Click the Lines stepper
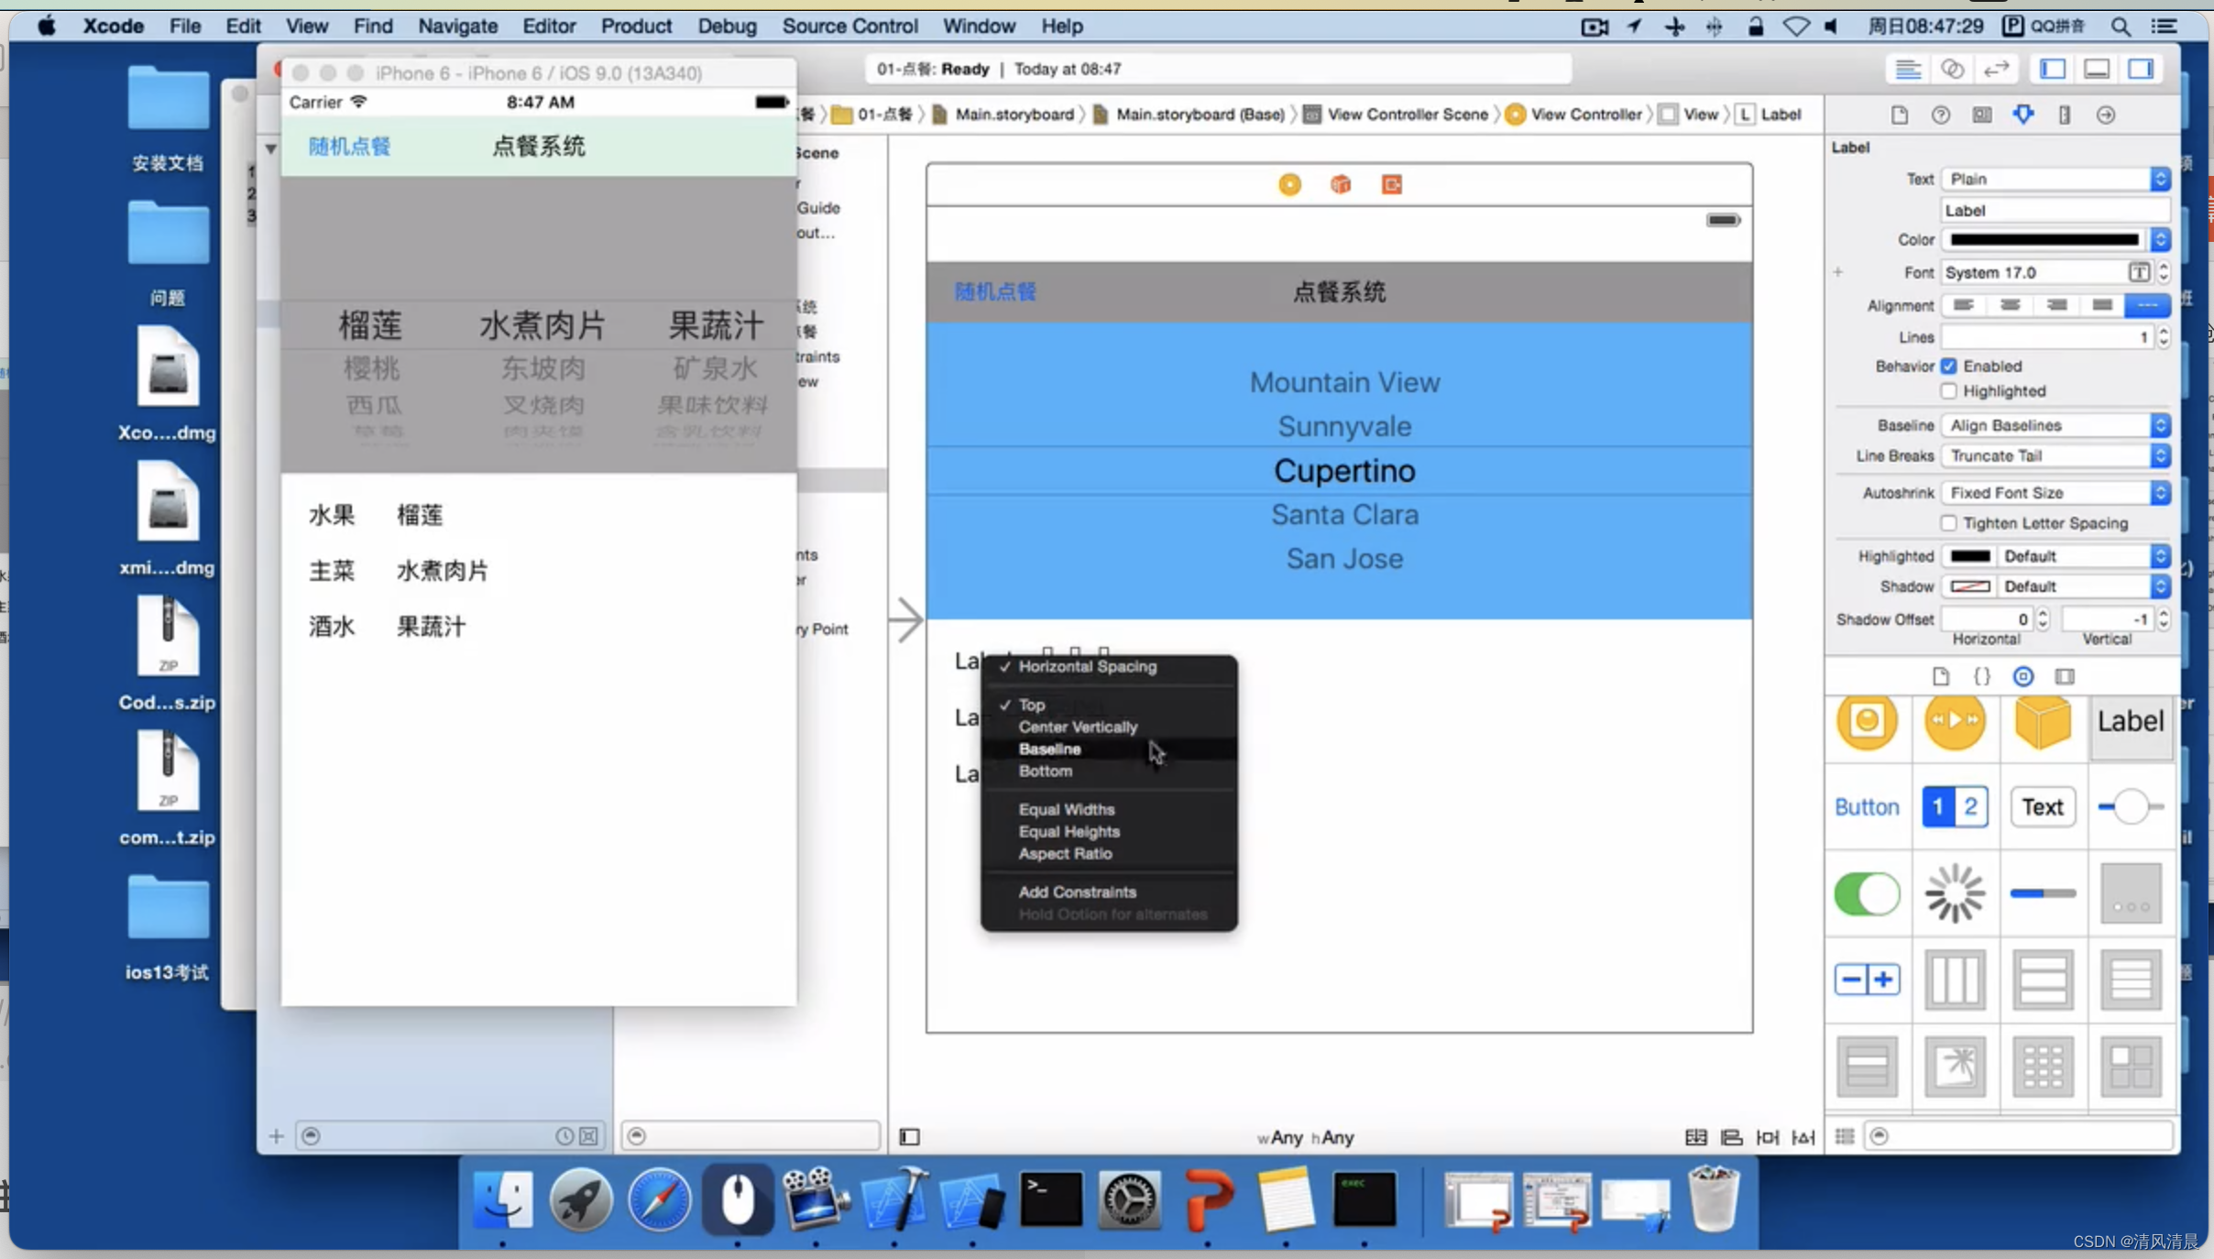Viewport: 2214px width, 1259px height. click(x=2163, y=337)
